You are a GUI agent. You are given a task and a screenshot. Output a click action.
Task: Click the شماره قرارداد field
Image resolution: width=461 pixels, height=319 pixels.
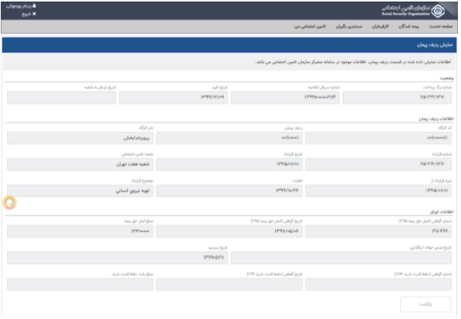[x=379, y=164]
